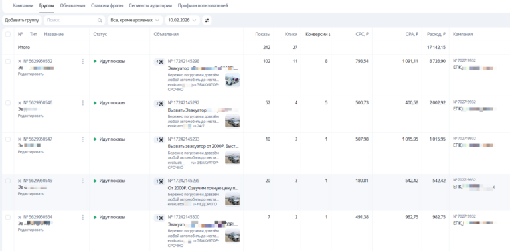Open campaign № 702719932 in first row
510x251 pixels.
click(464, 61)
